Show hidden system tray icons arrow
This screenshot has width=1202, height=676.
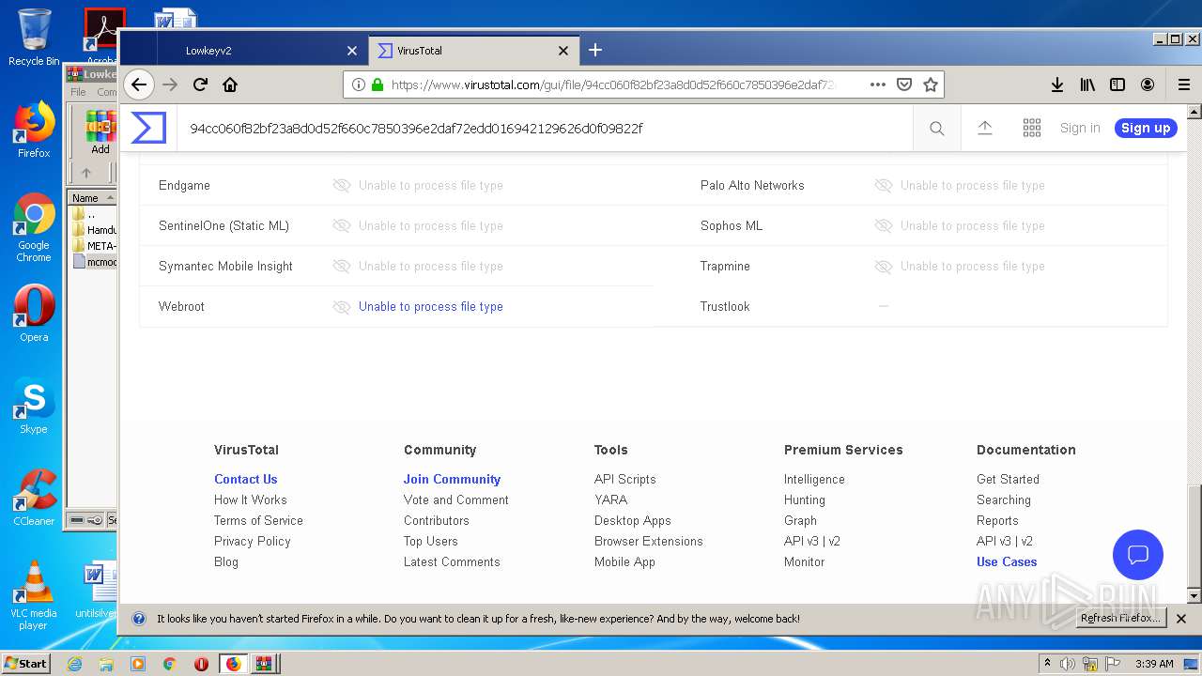1047,663
